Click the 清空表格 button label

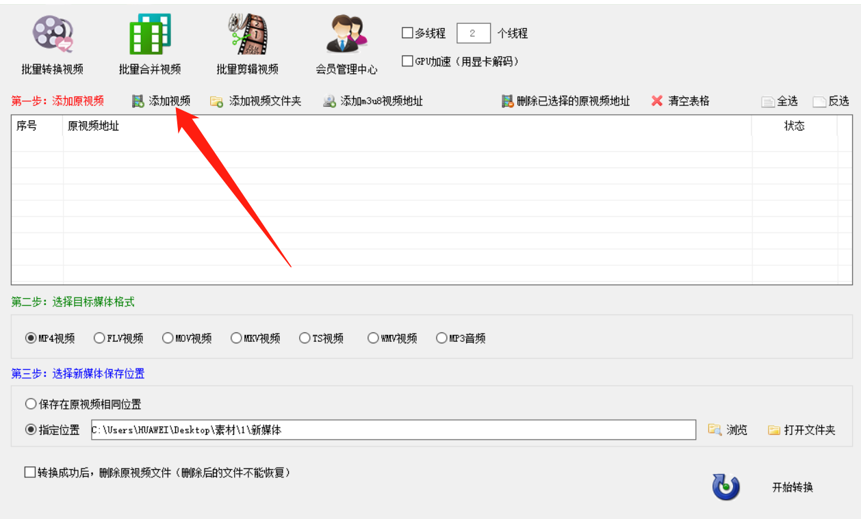pos(689,101)
